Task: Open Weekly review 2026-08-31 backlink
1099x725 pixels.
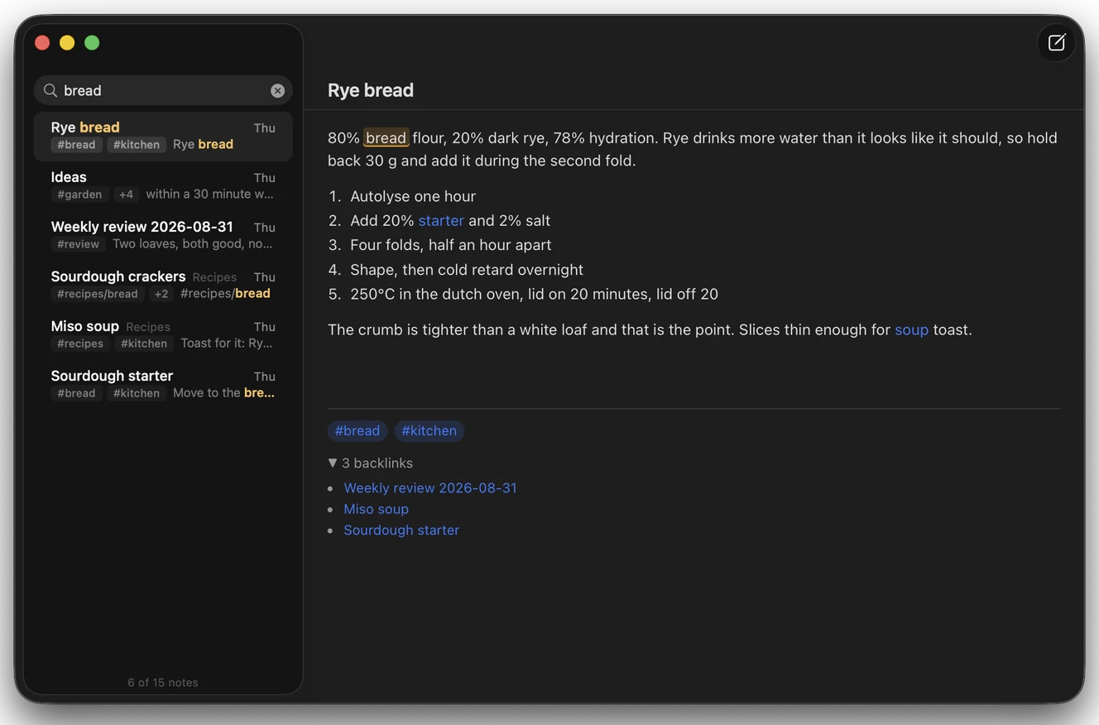Action: 430,488
